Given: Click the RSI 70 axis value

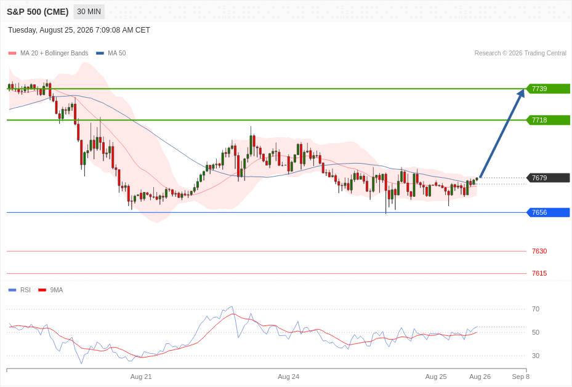Looking at the screenshot, I should [536, 309].
